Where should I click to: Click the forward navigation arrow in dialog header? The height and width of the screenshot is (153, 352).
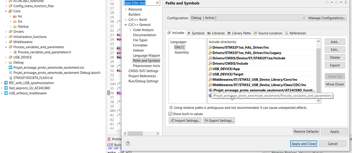pos(336,2)
